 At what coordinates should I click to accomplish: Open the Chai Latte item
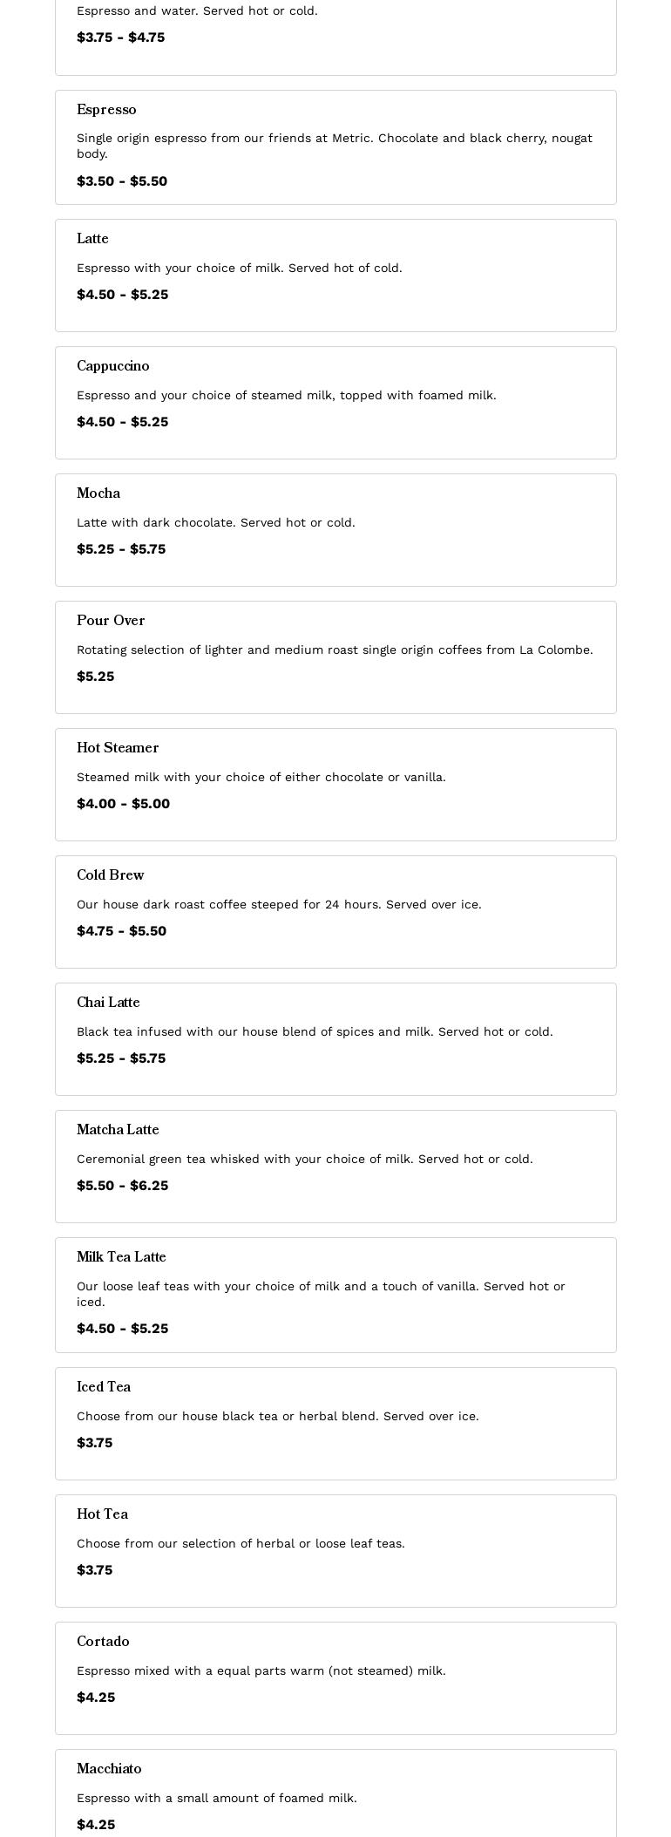pyautogui.click(x=108, y=1003)
